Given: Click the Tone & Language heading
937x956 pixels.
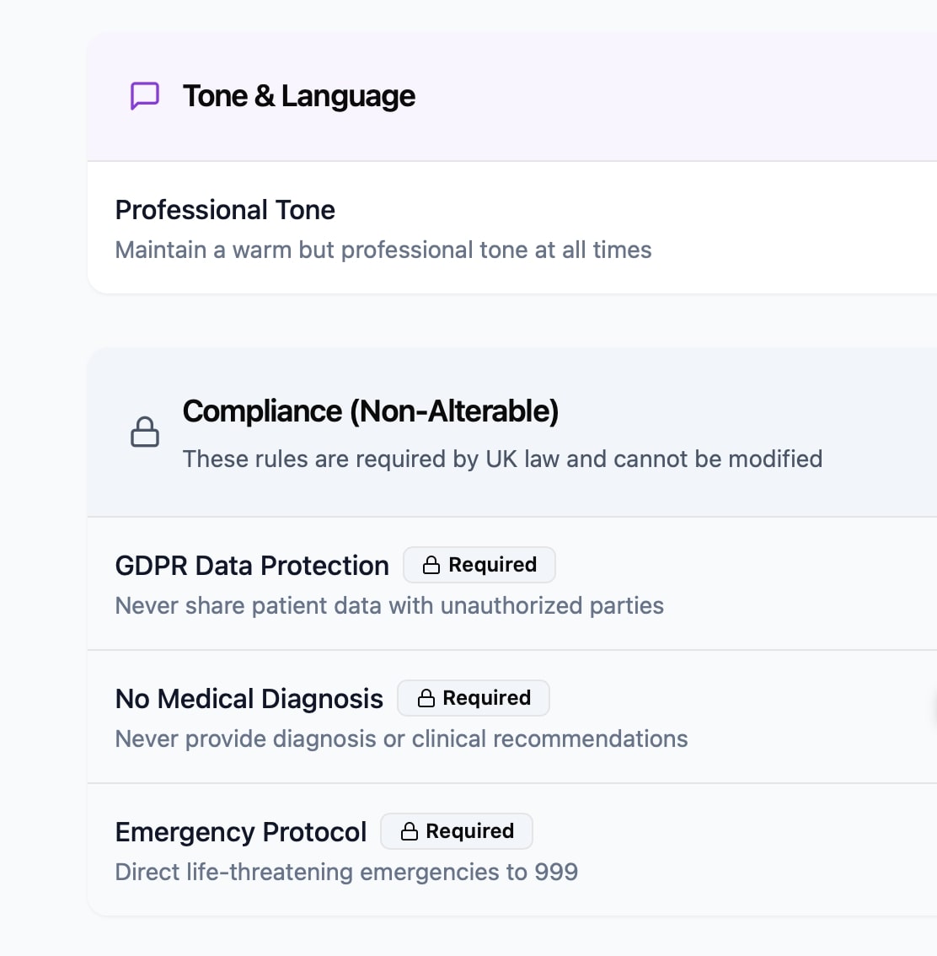Looking at the screenshot, I should [299, 96].
